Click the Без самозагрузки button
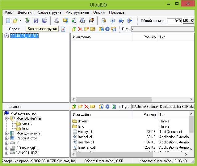Image resolution: width=197 pixels, height=166 pixels. tap(42, 29)
